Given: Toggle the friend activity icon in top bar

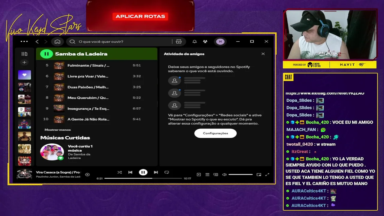Looking at the screenshot, I should click(205, 41).
